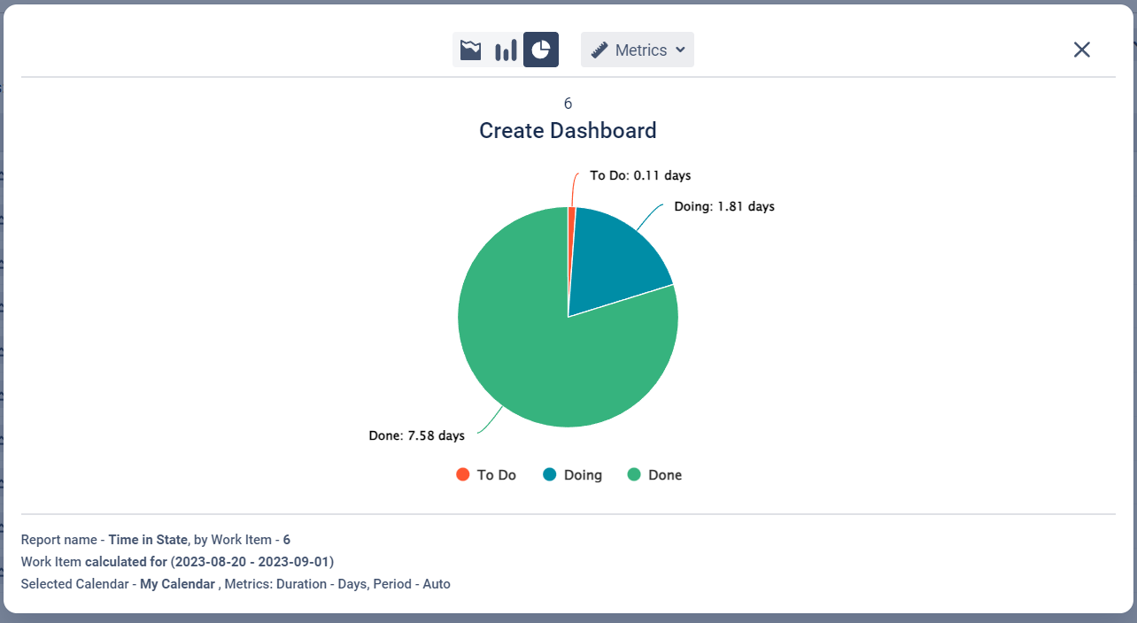Click the ruler icon in Metrics button
Viewport: 1137px width, 623px height.
pyautogui.click(x=599, y=50)
